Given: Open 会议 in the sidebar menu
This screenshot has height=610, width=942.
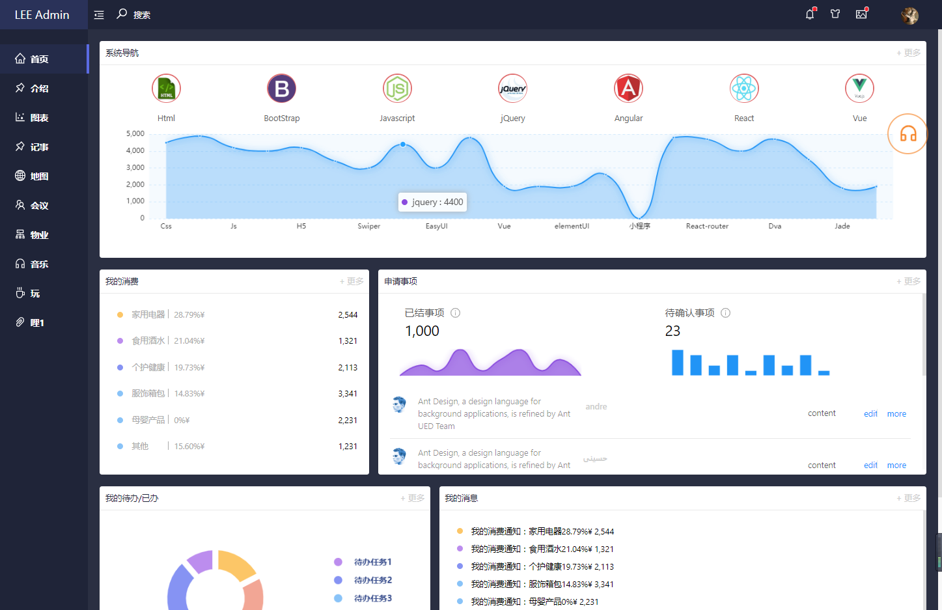Looking at the screenshot, I should point(44,206).
